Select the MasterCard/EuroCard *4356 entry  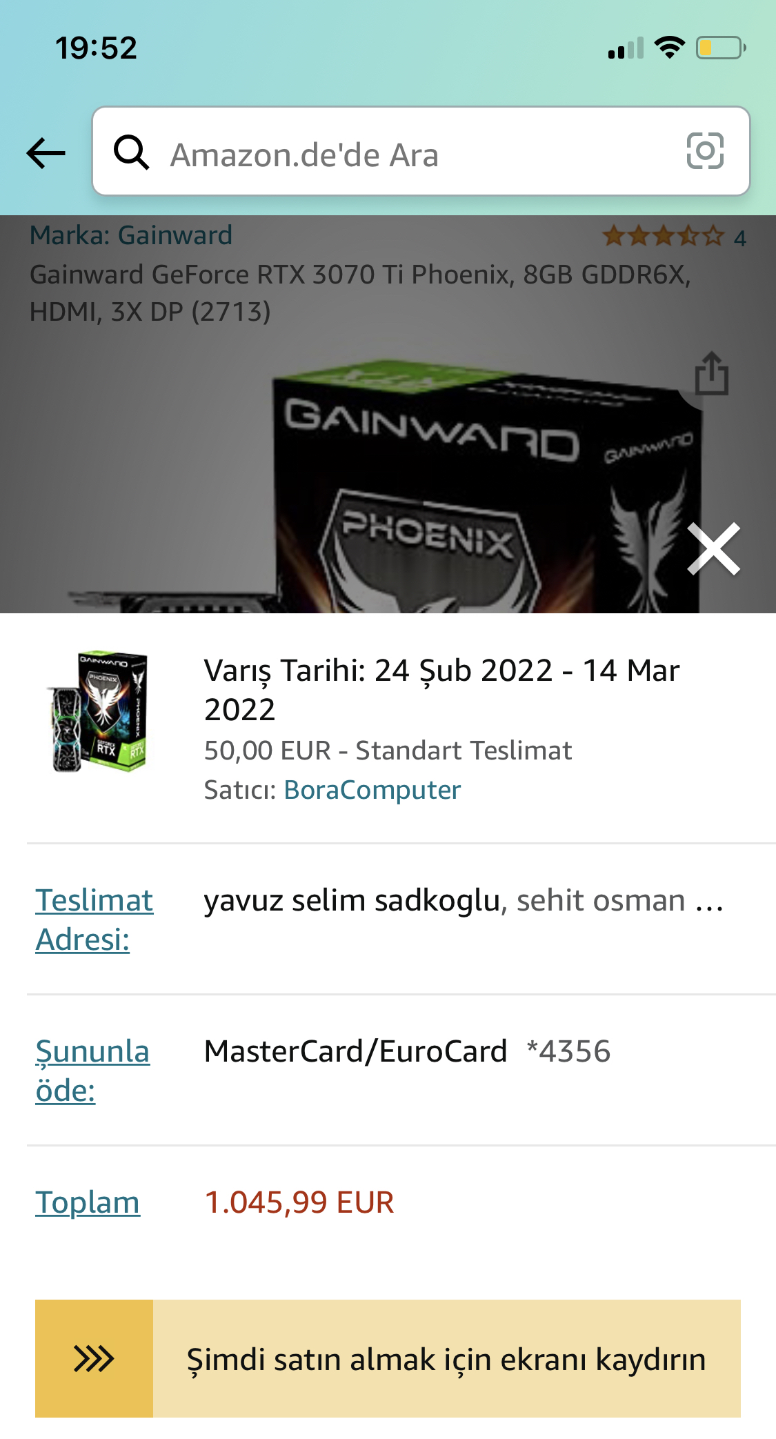407,1051
